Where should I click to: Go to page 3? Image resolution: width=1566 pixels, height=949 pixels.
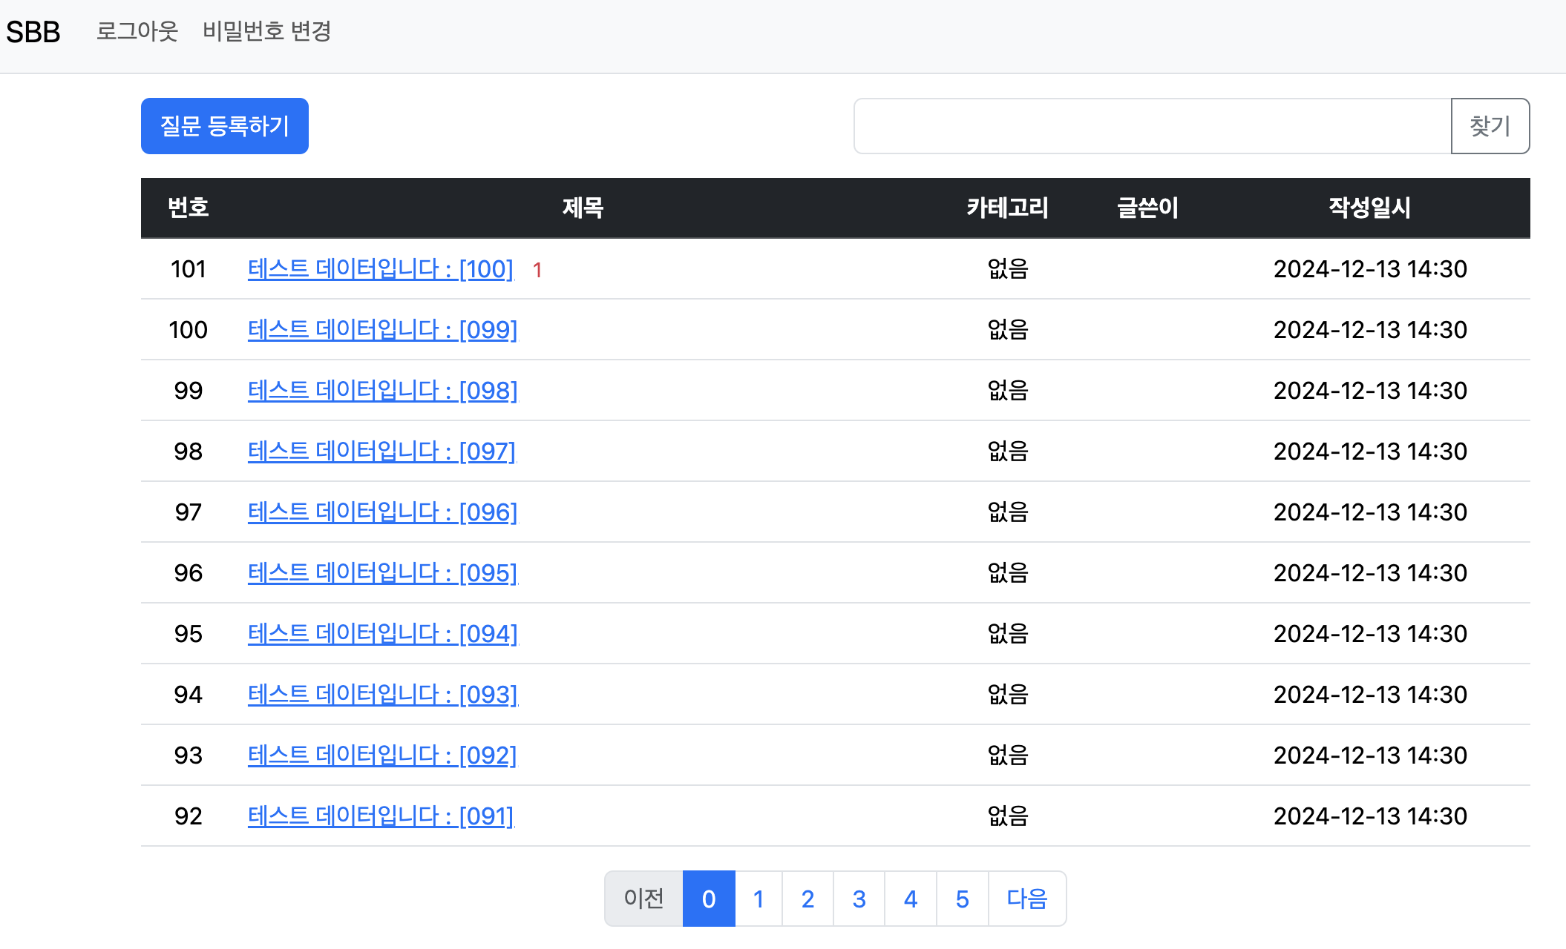click(859, 899)
